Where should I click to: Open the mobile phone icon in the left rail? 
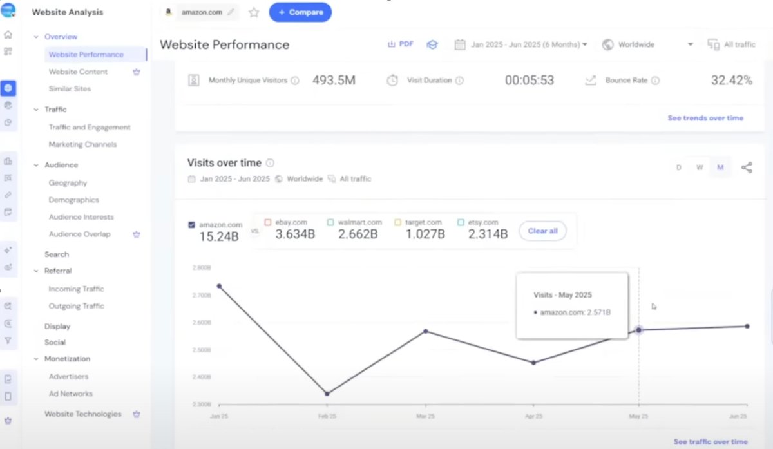point(8,396)
